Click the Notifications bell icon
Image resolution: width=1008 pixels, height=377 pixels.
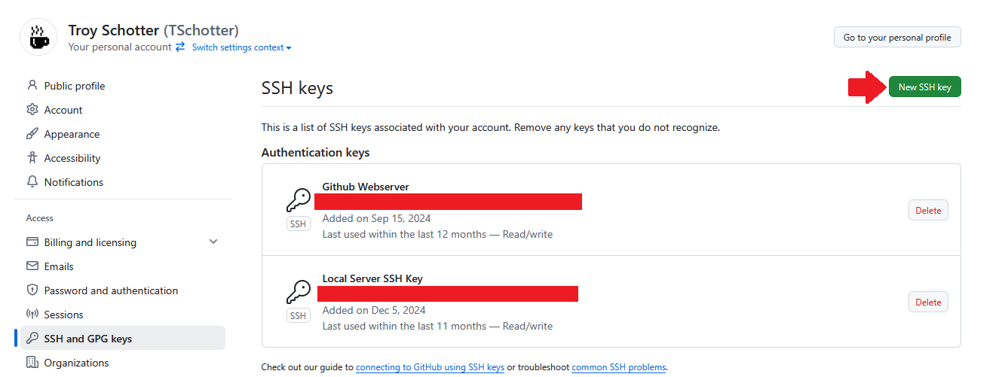32,182
